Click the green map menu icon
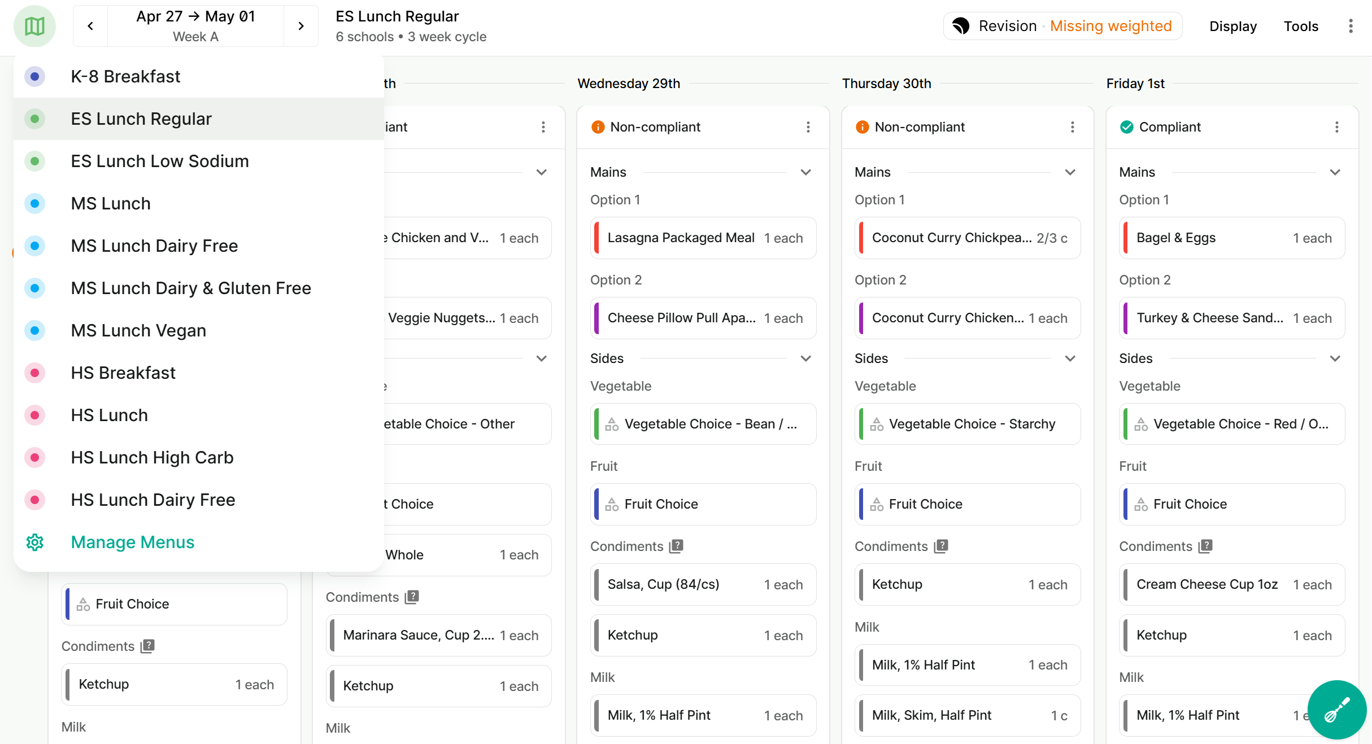 pos(34,26)
